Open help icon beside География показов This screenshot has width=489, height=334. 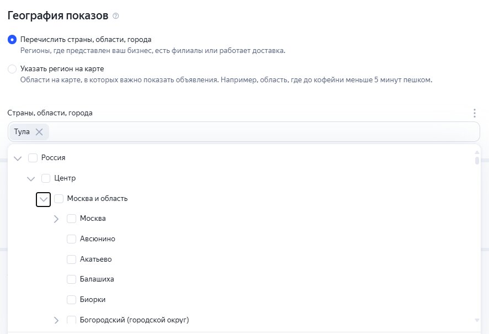tap(116, 16)
